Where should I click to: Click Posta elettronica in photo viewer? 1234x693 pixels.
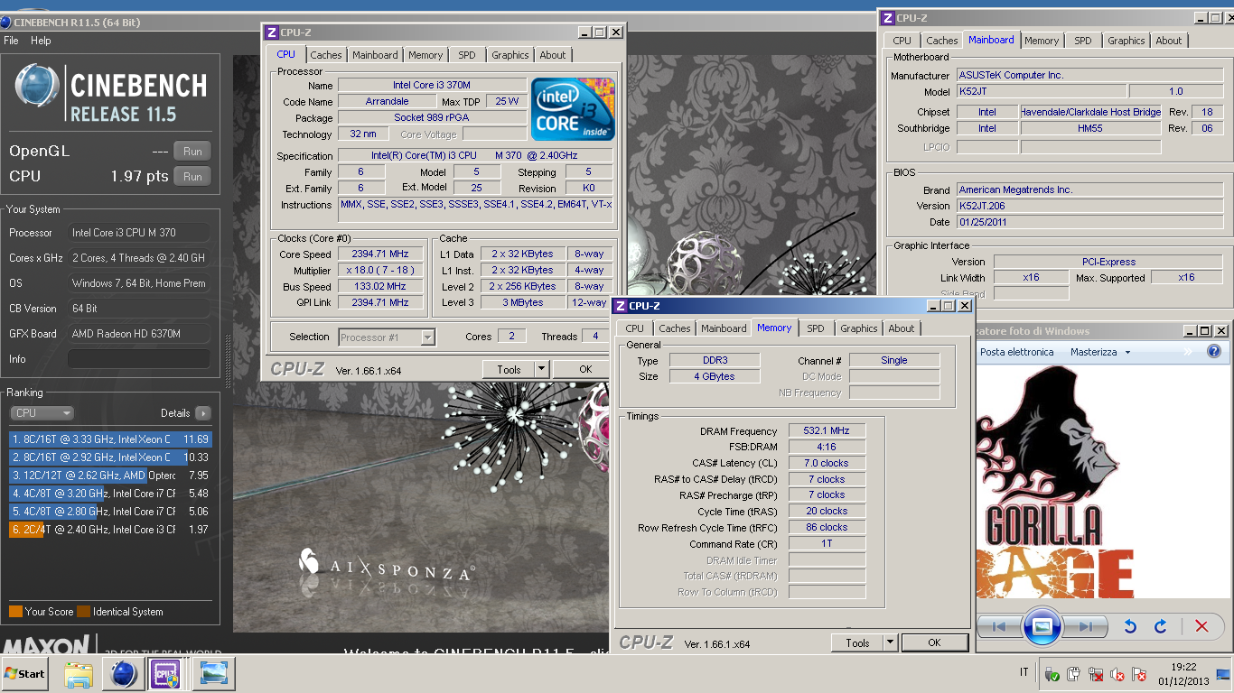point(1016,352)
